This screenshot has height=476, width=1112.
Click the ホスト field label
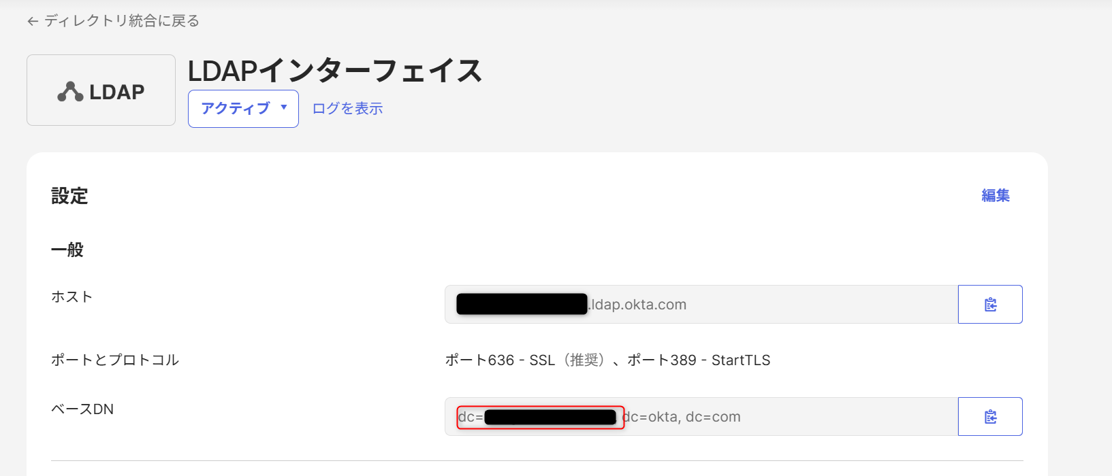[x=72, y=297]
